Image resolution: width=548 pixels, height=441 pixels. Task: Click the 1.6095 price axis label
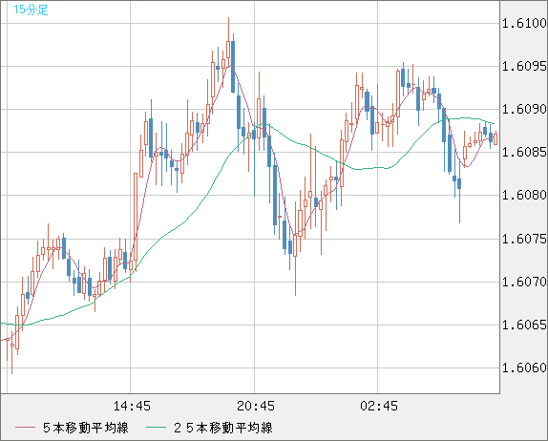(524, 66)
